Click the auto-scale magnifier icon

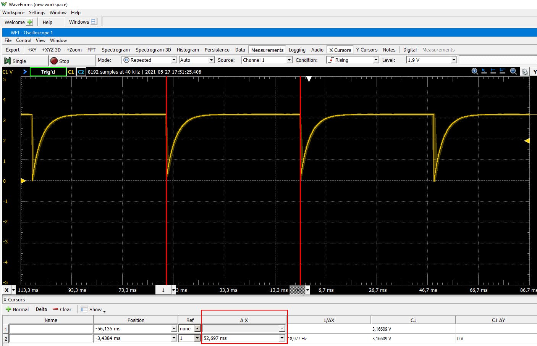514,71
